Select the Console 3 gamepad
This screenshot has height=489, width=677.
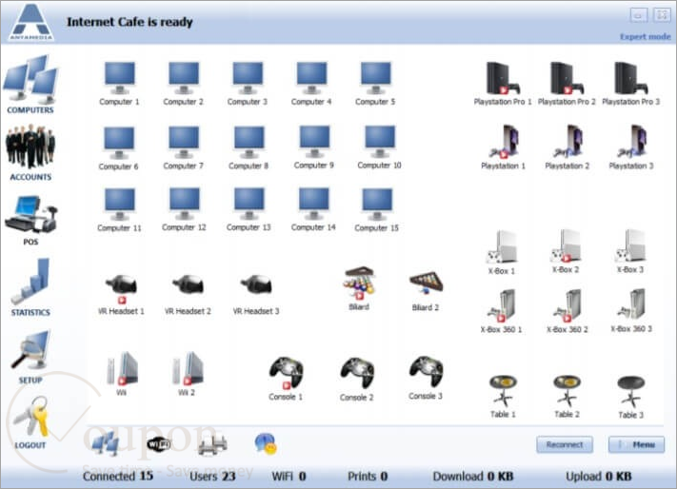click(x=426, y=371)
